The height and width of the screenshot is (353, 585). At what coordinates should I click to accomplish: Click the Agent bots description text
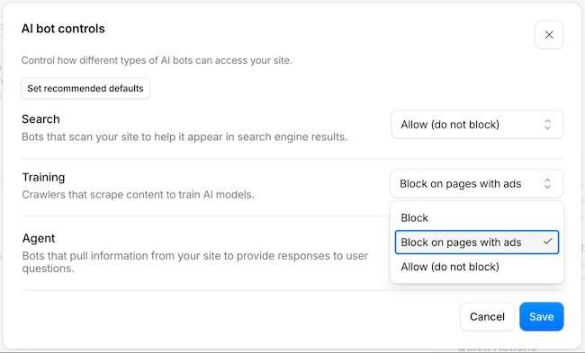(x=194, y=261)
